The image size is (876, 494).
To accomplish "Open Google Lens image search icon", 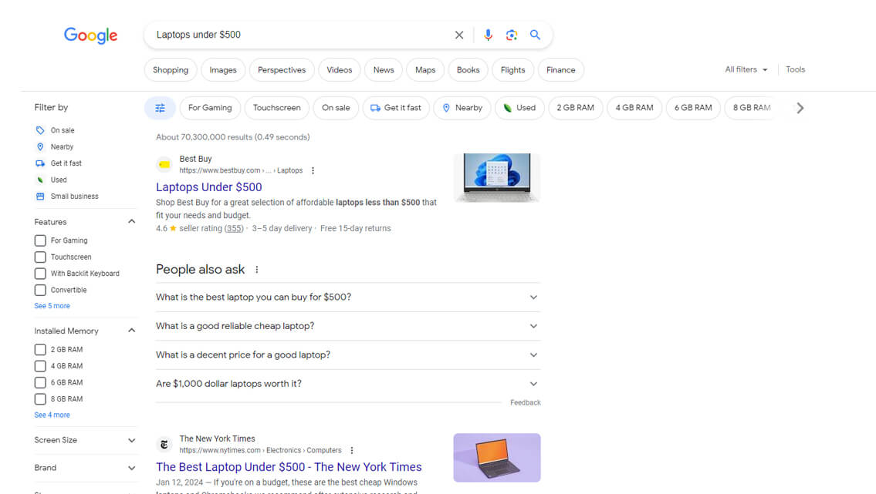I will (x=512, y=35).
